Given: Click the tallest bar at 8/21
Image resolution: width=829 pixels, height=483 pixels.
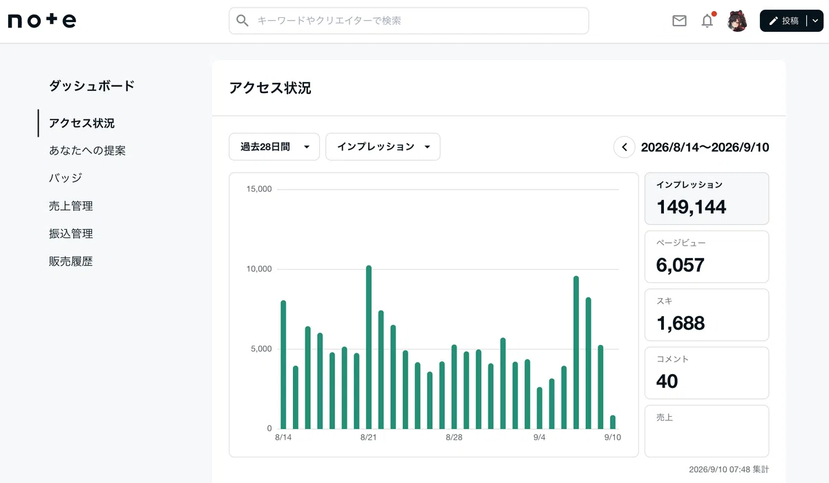Looking at the screenshot, I should [369, 347].
